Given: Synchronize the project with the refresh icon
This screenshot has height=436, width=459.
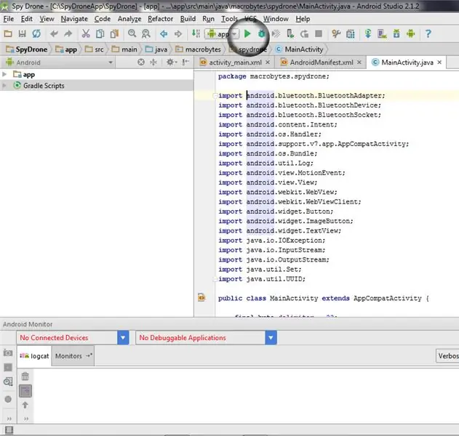Looking at the screenshot, I should (36, 34).
